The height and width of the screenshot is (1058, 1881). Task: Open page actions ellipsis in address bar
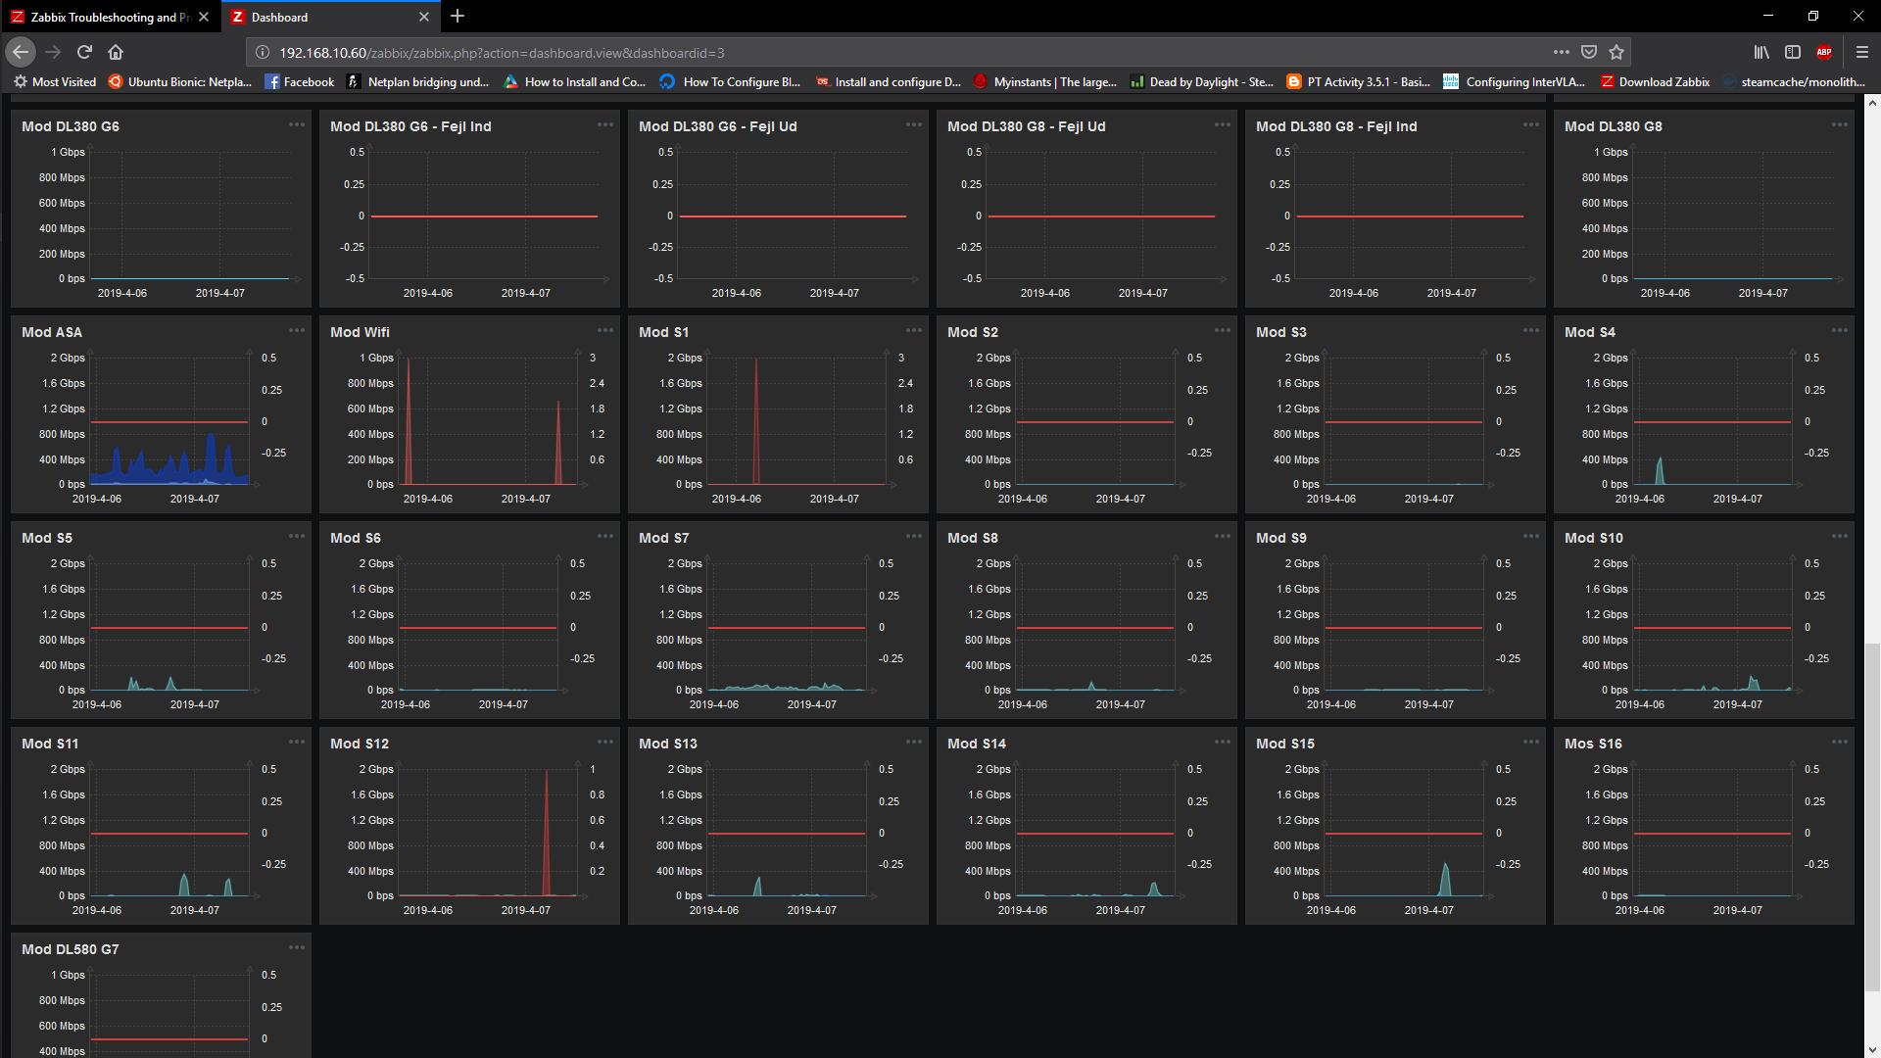tap(1562, 52)
